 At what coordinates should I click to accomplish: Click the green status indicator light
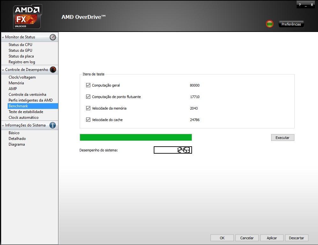(270, 24)
